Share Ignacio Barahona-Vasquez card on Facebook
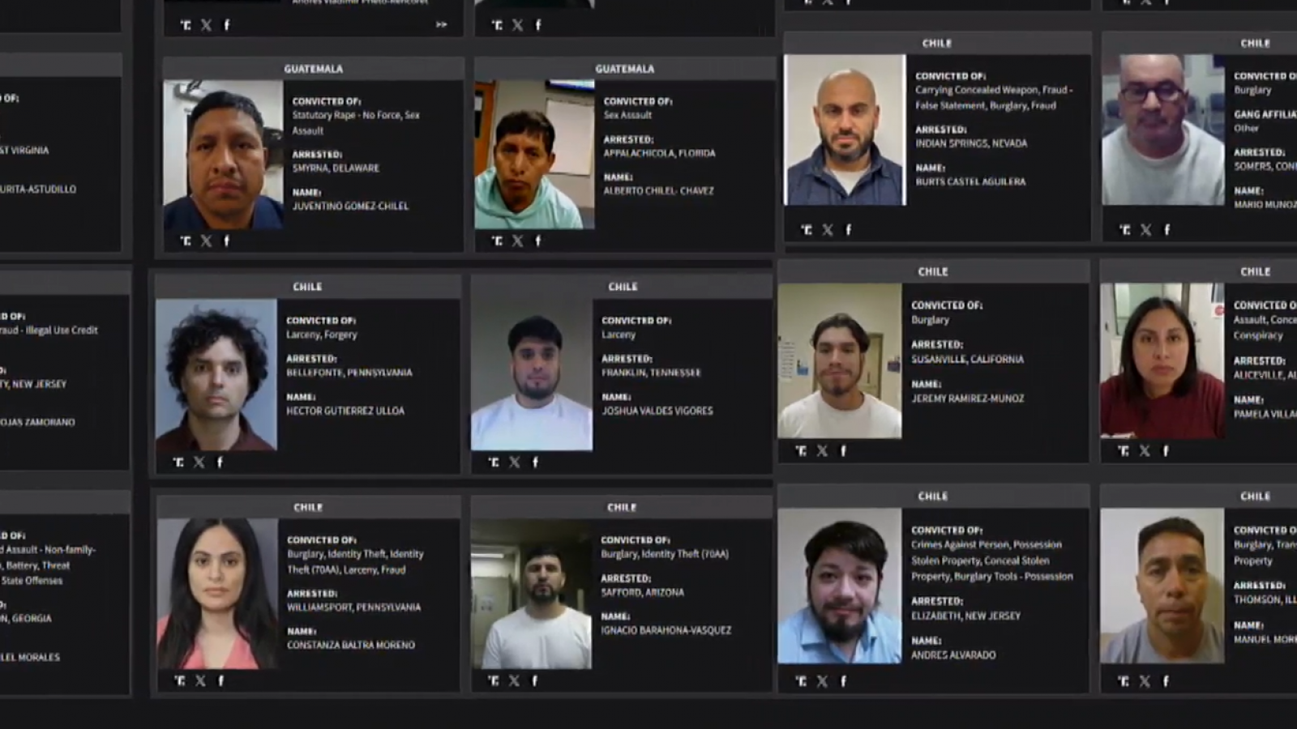This screenshot has width=1297, height=729. (x=534, y=680)
